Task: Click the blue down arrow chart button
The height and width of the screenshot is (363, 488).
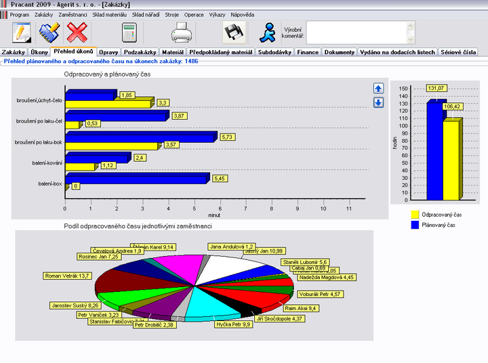Action: click(378, 102)
